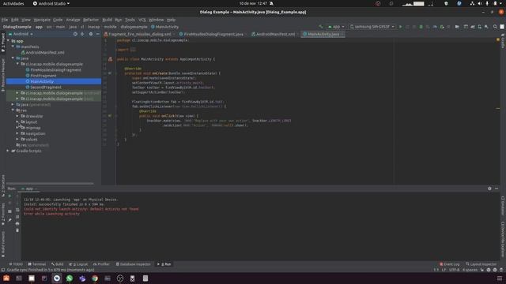Open the Analyze menu
The width and height of the screenshot is (506, 284).
(x=73, y=20)
